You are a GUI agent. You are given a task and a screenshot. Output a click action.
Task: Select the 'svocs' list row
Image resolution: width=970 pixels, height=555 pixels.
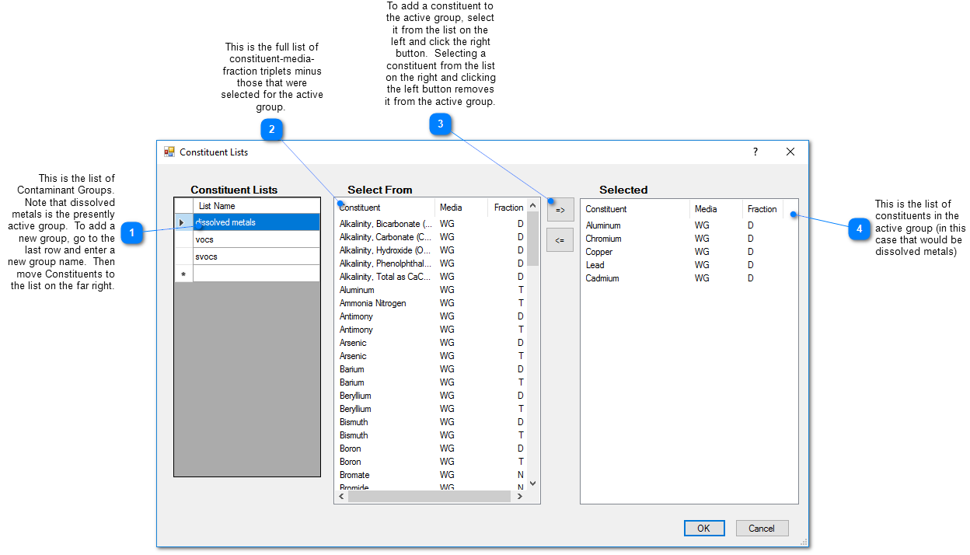point(256,257)
